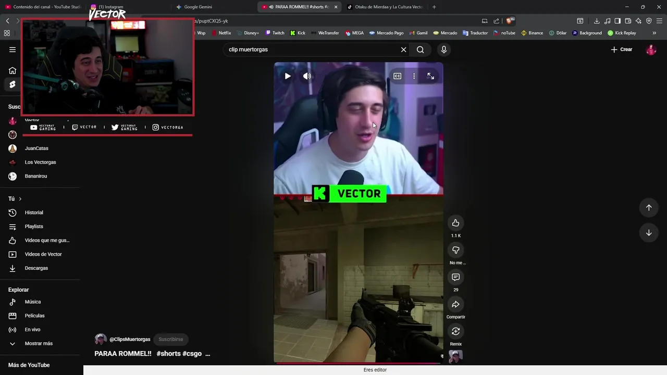Open the three-dot options on the Short

click(x=414, y=76)
